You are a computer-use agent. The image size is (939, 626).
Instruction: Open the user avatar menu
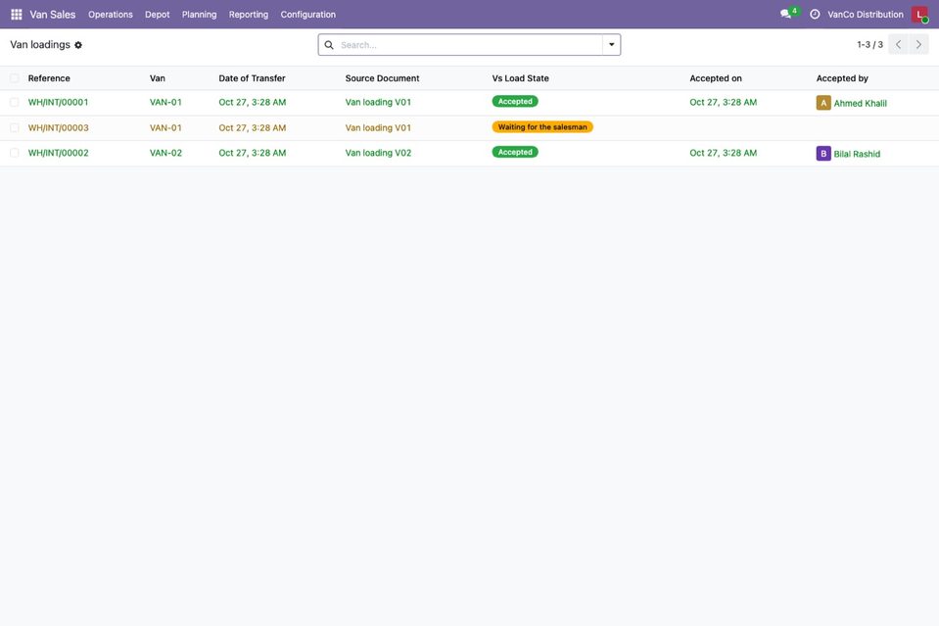(919, 15)
